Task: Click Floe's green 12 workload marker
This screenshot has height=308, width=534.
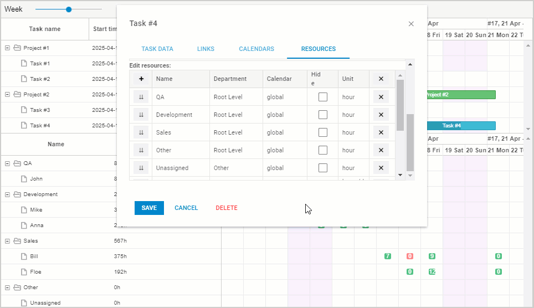Action: 432,272
